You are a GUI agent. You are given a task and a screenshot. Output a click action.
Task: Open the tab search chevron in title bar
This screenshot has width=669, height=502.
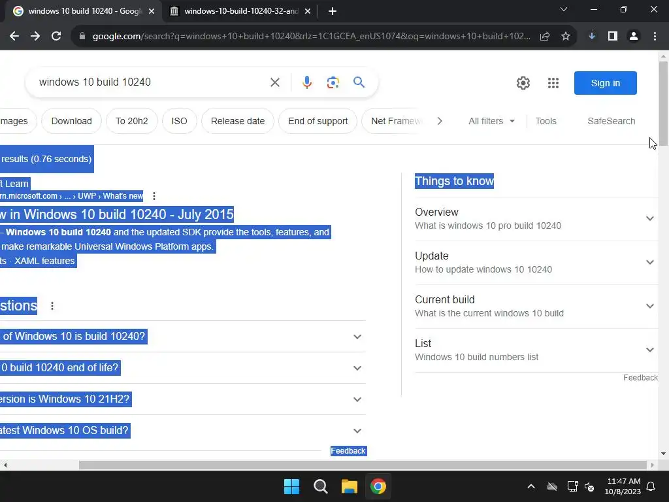564,9
